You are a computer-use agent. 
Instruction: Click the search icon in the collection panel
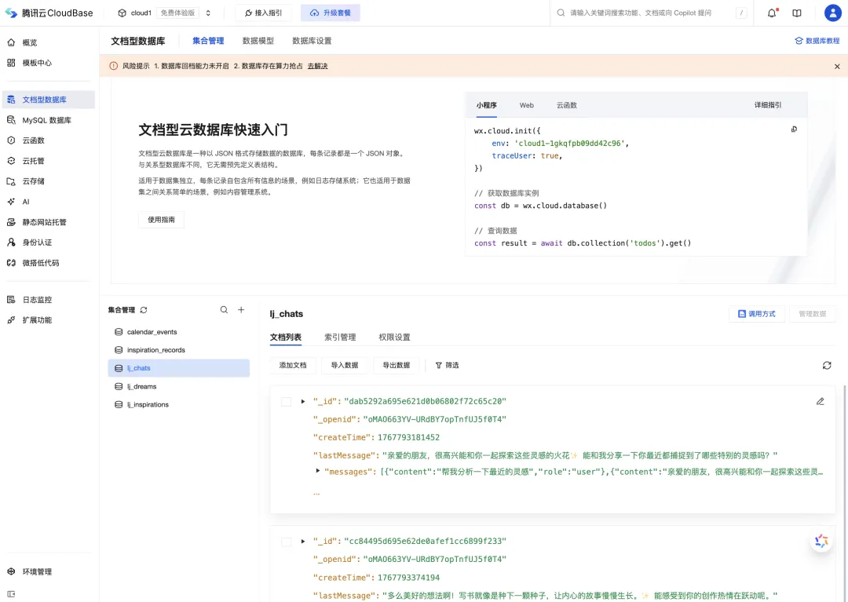click(224, 309)
